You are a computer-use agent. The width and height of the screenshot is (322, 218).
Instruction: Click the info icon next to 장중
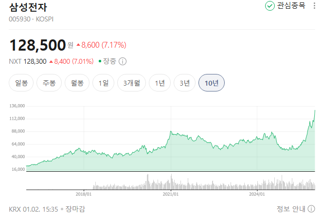(123, 61)
